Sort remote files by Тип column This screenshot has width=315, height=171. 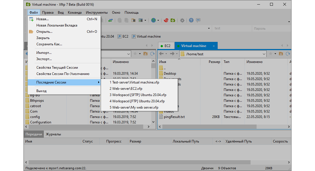(233, 62)
